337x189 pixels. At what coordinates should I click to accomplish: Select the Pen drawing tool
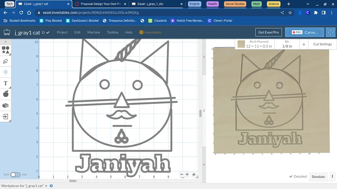6,61
